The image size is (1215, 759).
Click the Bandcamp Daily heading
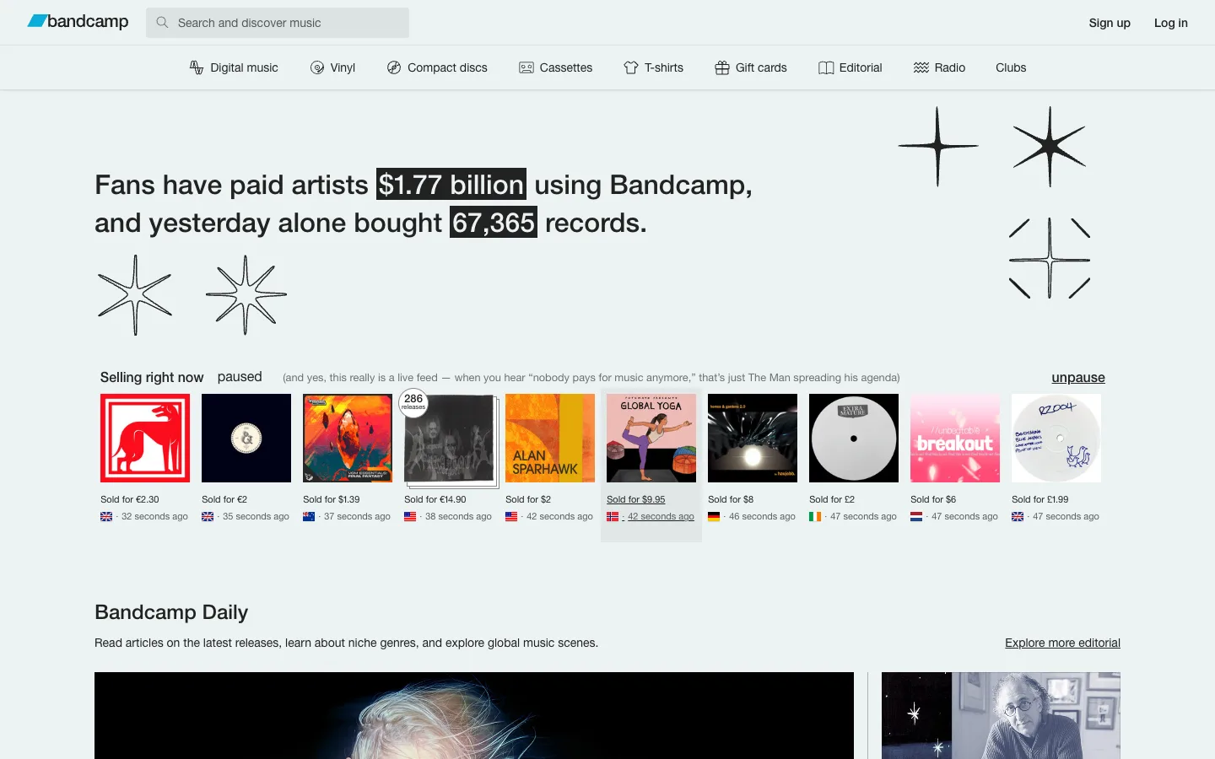(171, 612)
